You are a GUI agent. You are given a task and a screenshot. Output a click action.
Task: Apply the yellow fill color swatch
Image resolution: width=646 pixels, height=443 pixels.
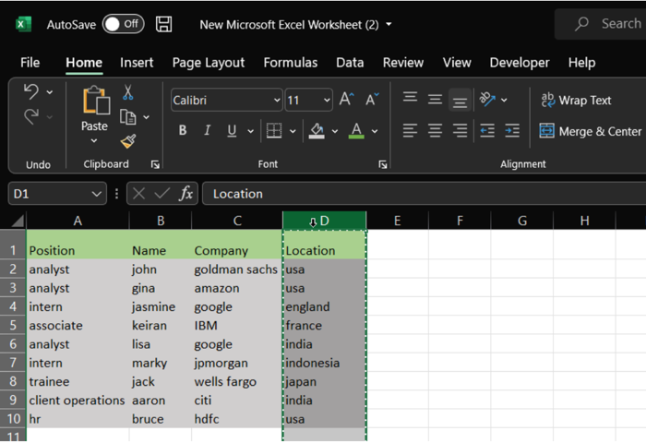[317, 131]
